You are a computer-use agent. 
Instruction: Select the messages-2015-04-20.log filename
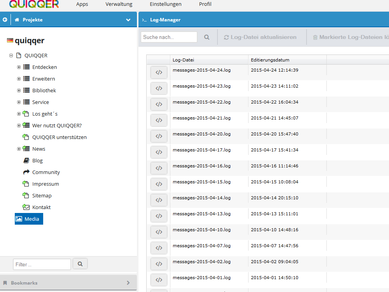pyautogui.click(x=202, y=134)
